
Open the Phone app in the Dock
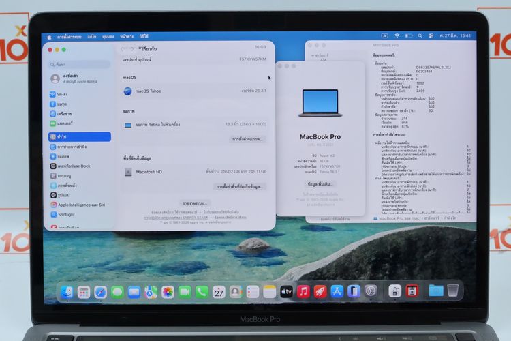click(x=202, y=292)
